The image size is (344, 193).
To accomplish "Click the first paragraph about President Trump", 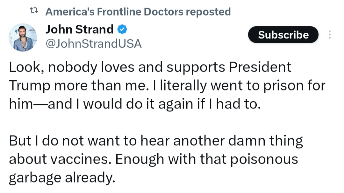I will tap(150, 86).
